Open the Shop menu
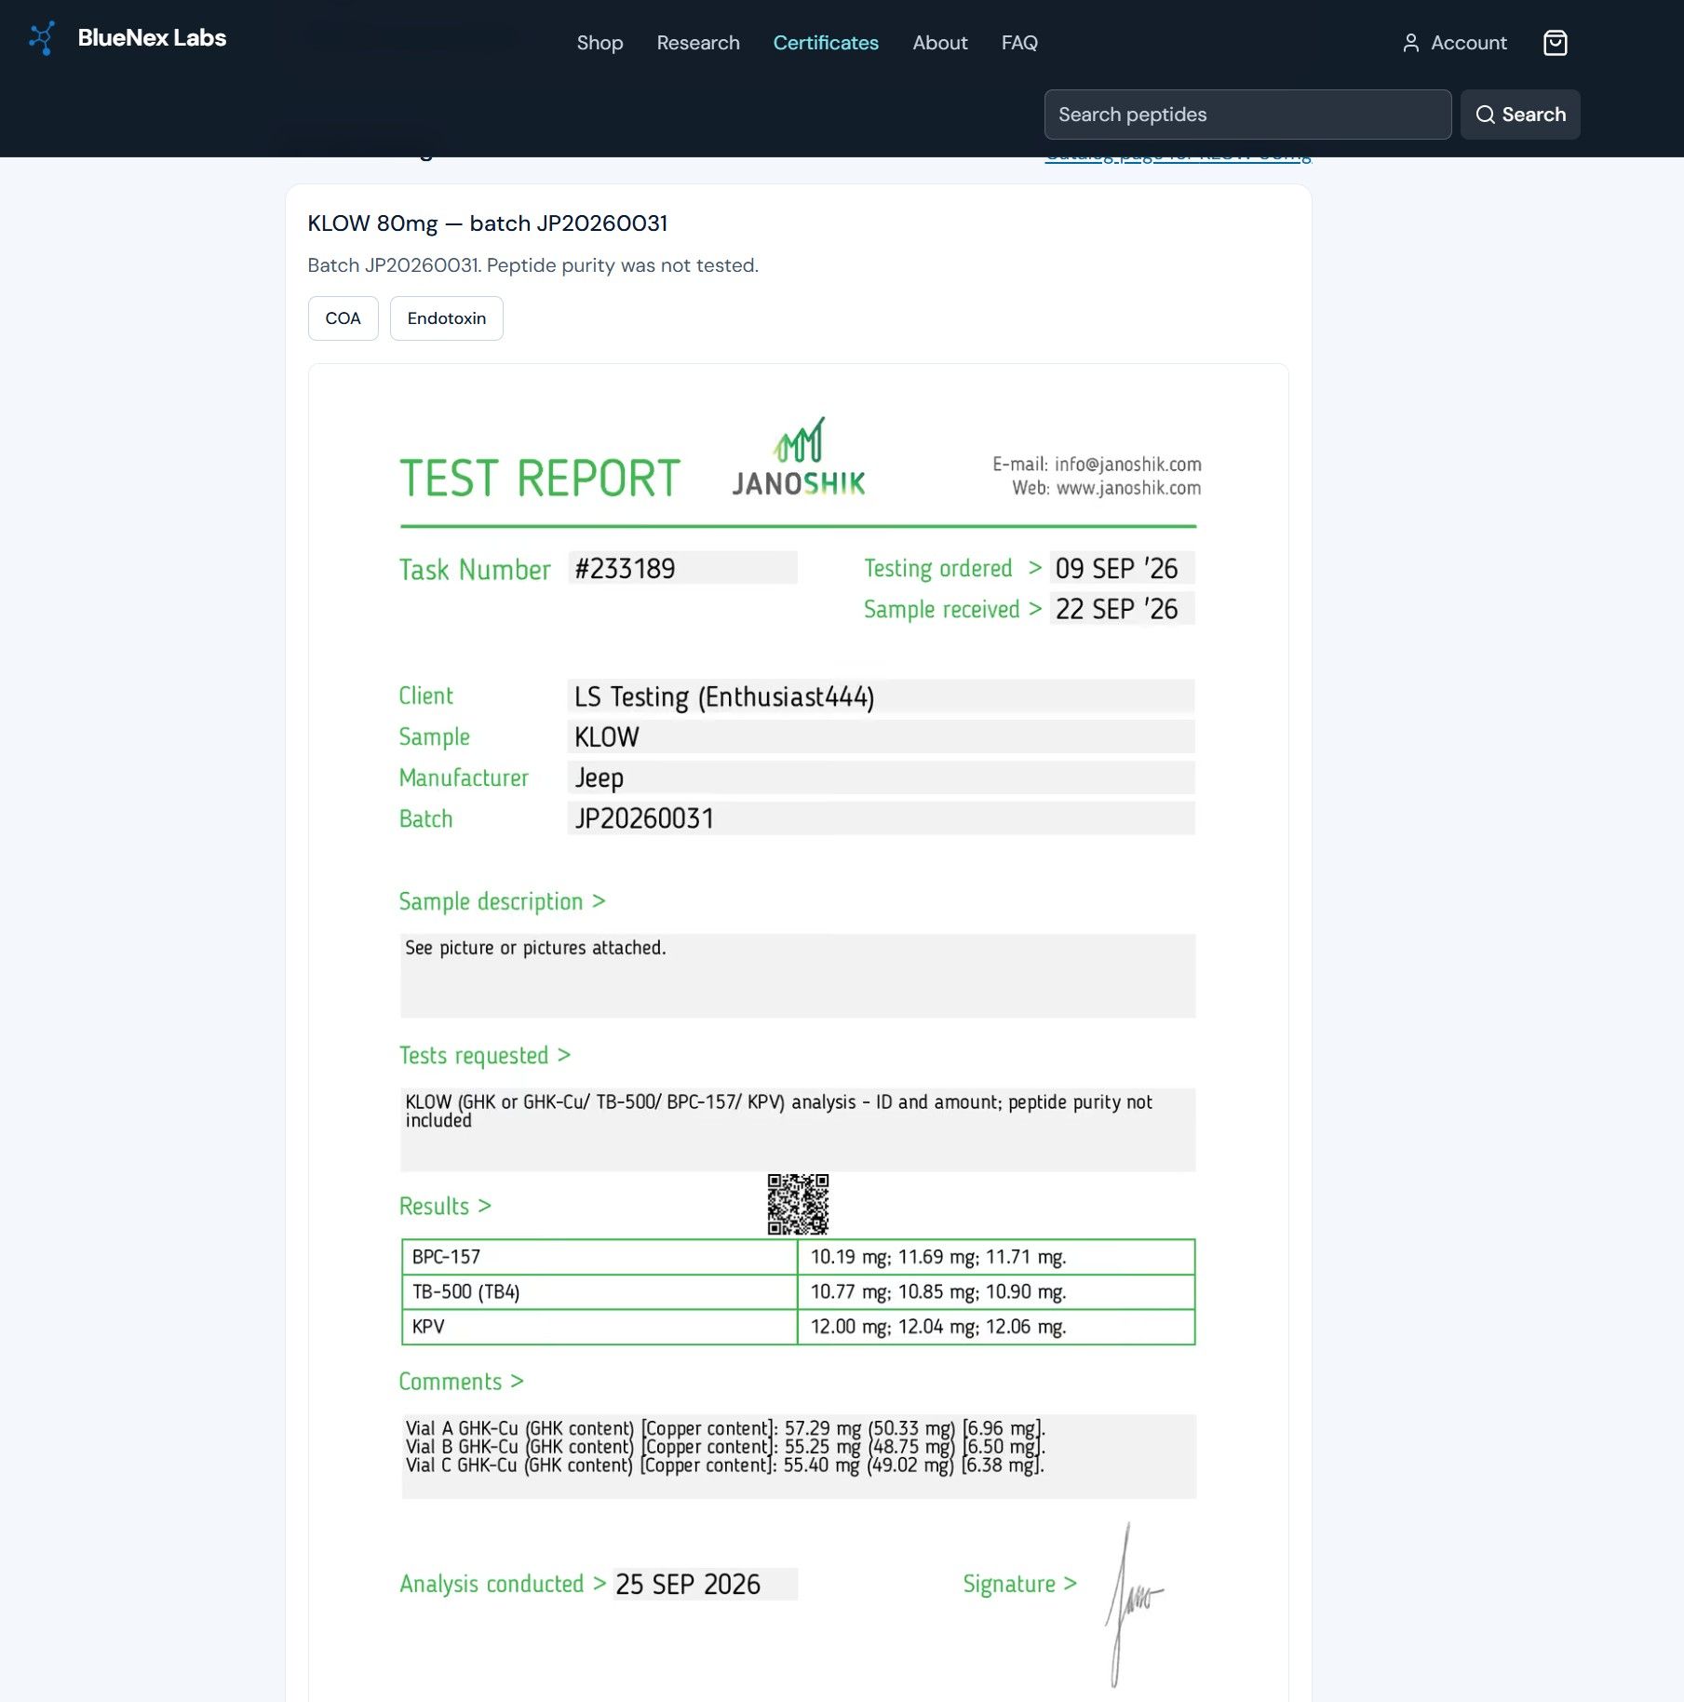The image size is (1684, 1702). pyautogui.click(x=600, y=43)
